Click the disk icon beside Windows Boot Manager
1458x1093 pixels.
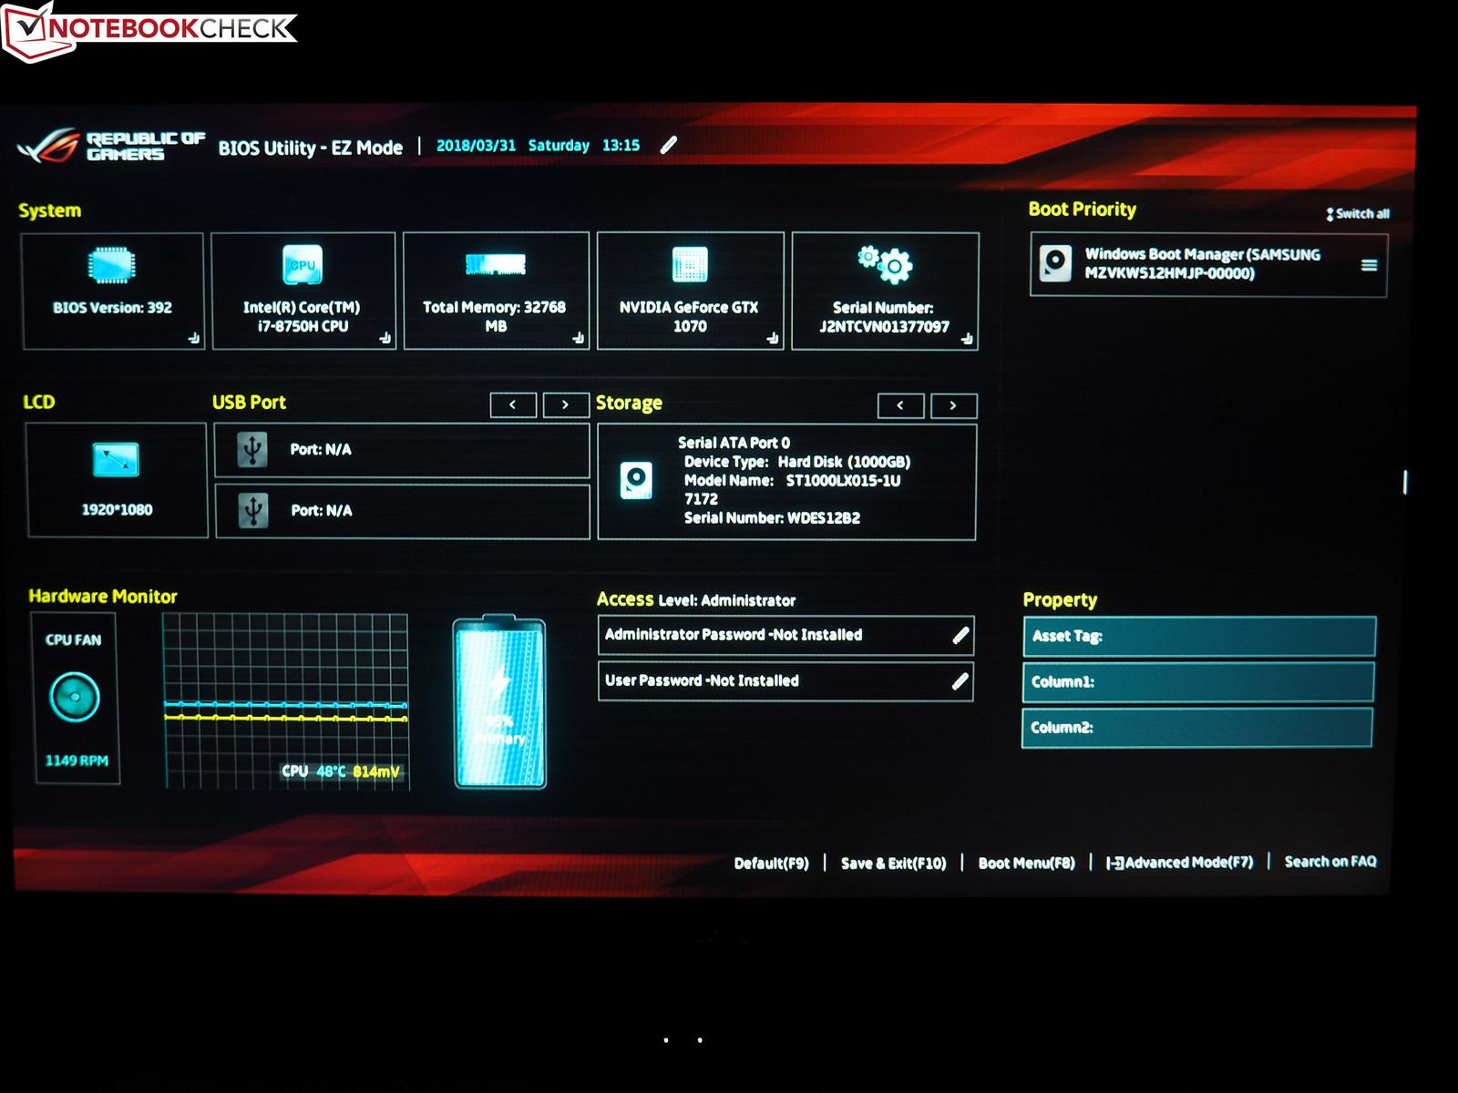(1055, 264)
